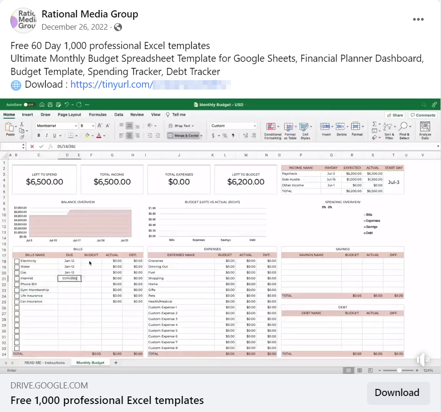Tick the Gym Membership checkbox
The image size is (441, 412).
(x=17, y=290)
